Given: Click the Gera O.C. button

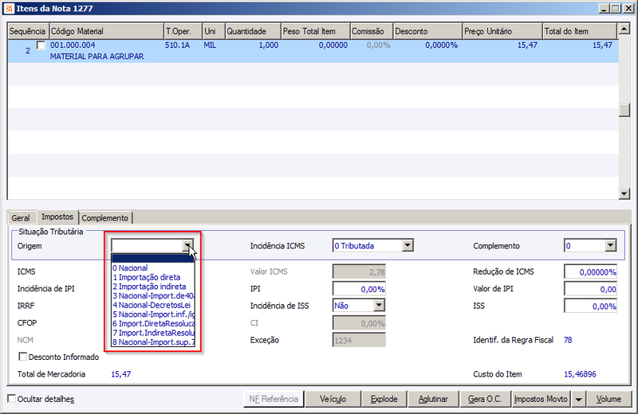Looking at the screenshot, I should click(x=485, y=399).
